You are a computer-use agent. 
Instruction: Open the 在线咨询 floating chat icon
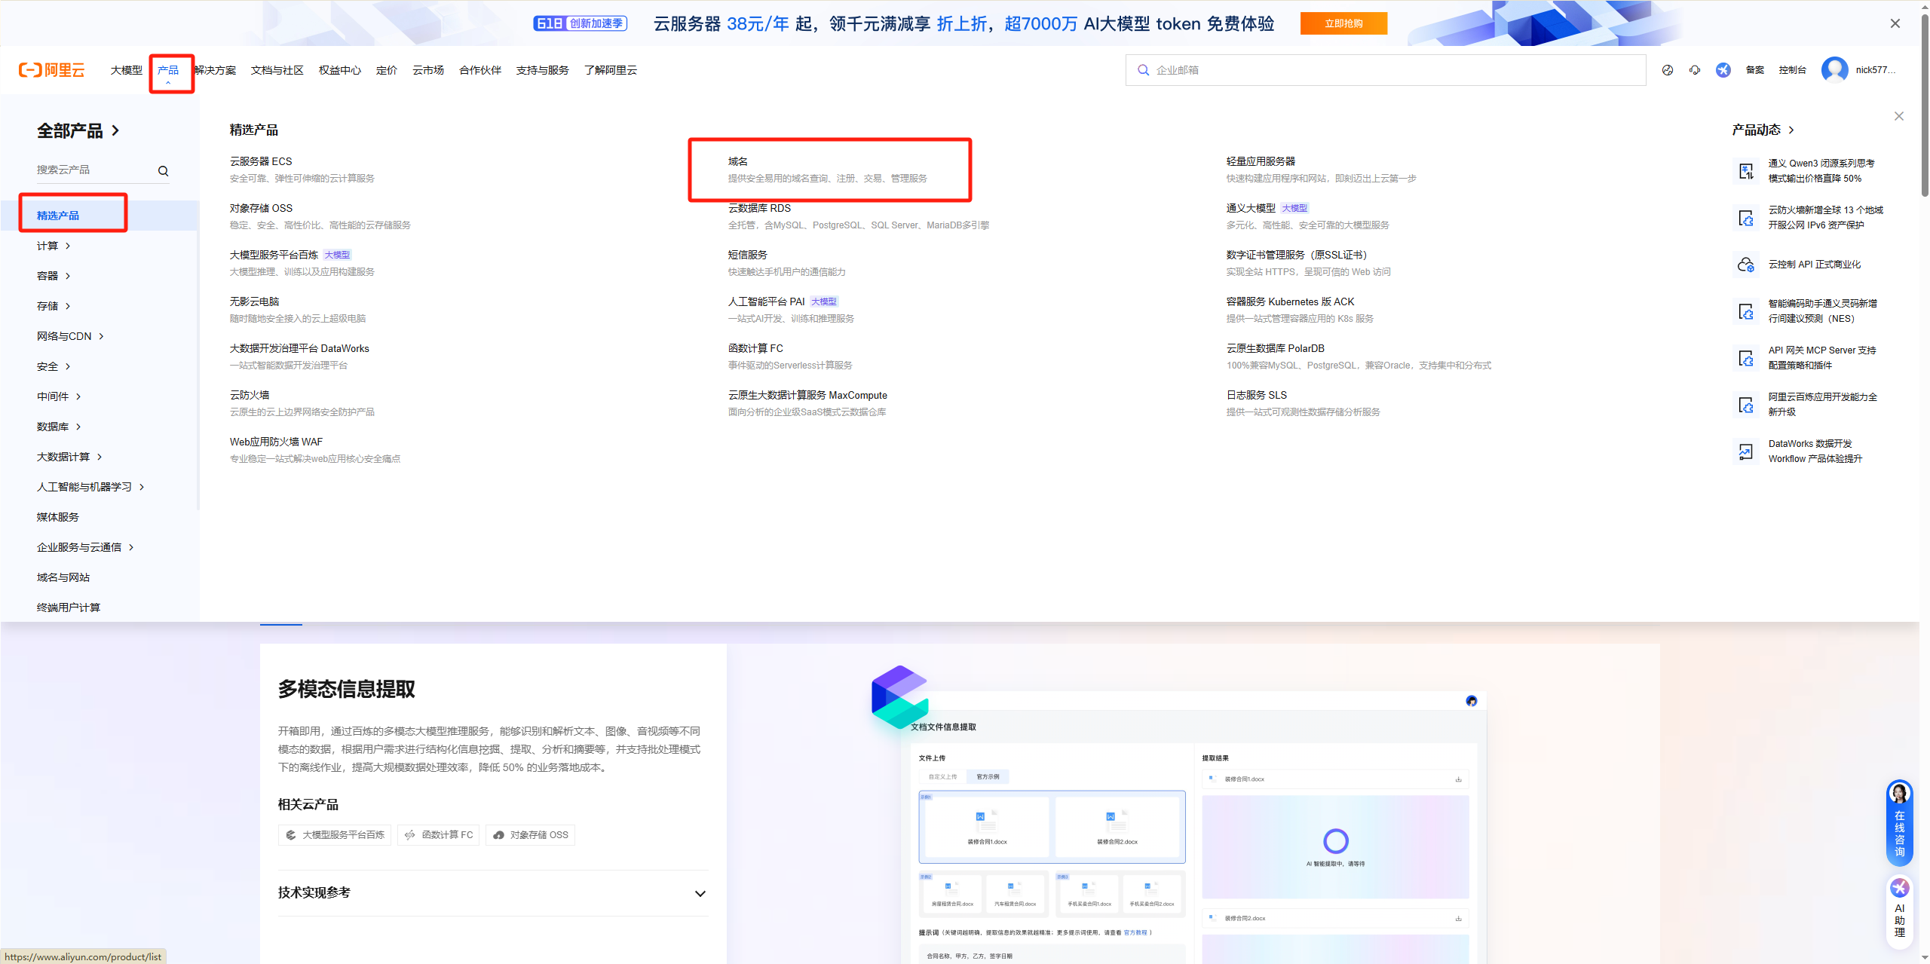1899,824
